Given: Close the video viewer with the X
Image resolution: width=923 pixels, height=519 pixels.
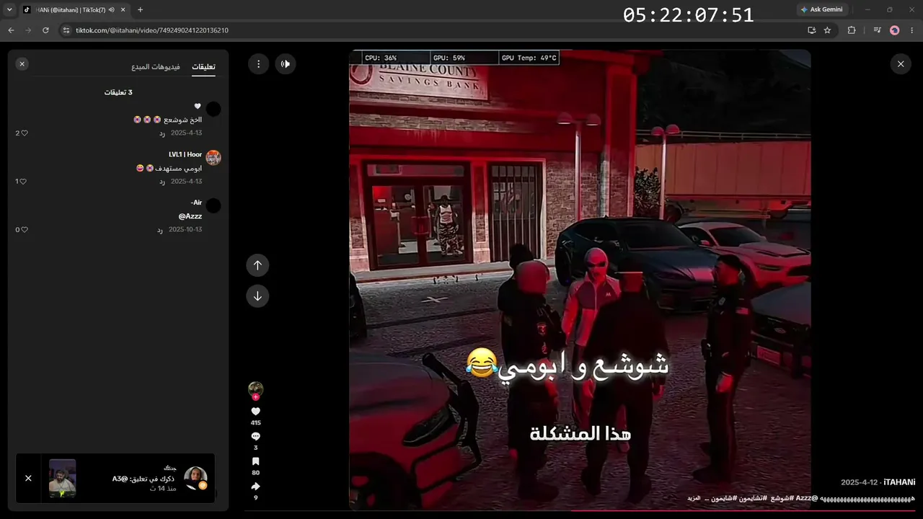Looking at the screenshot, I should pyautogui.click(x=901, y=64).
